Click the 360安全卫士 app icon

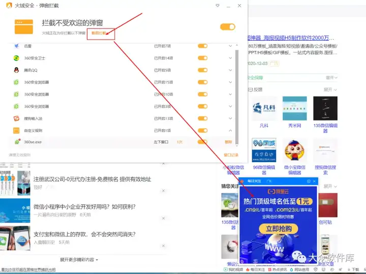(16, 58)
